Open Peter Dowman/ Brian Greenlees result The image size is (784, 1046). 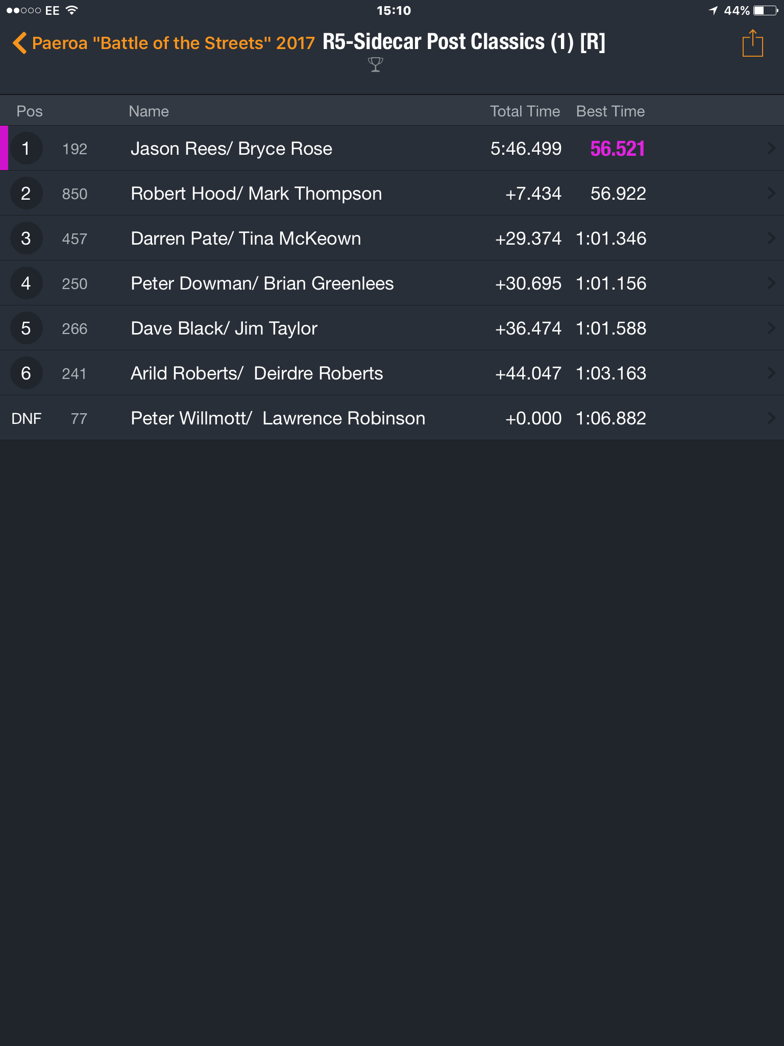point(392,283)
